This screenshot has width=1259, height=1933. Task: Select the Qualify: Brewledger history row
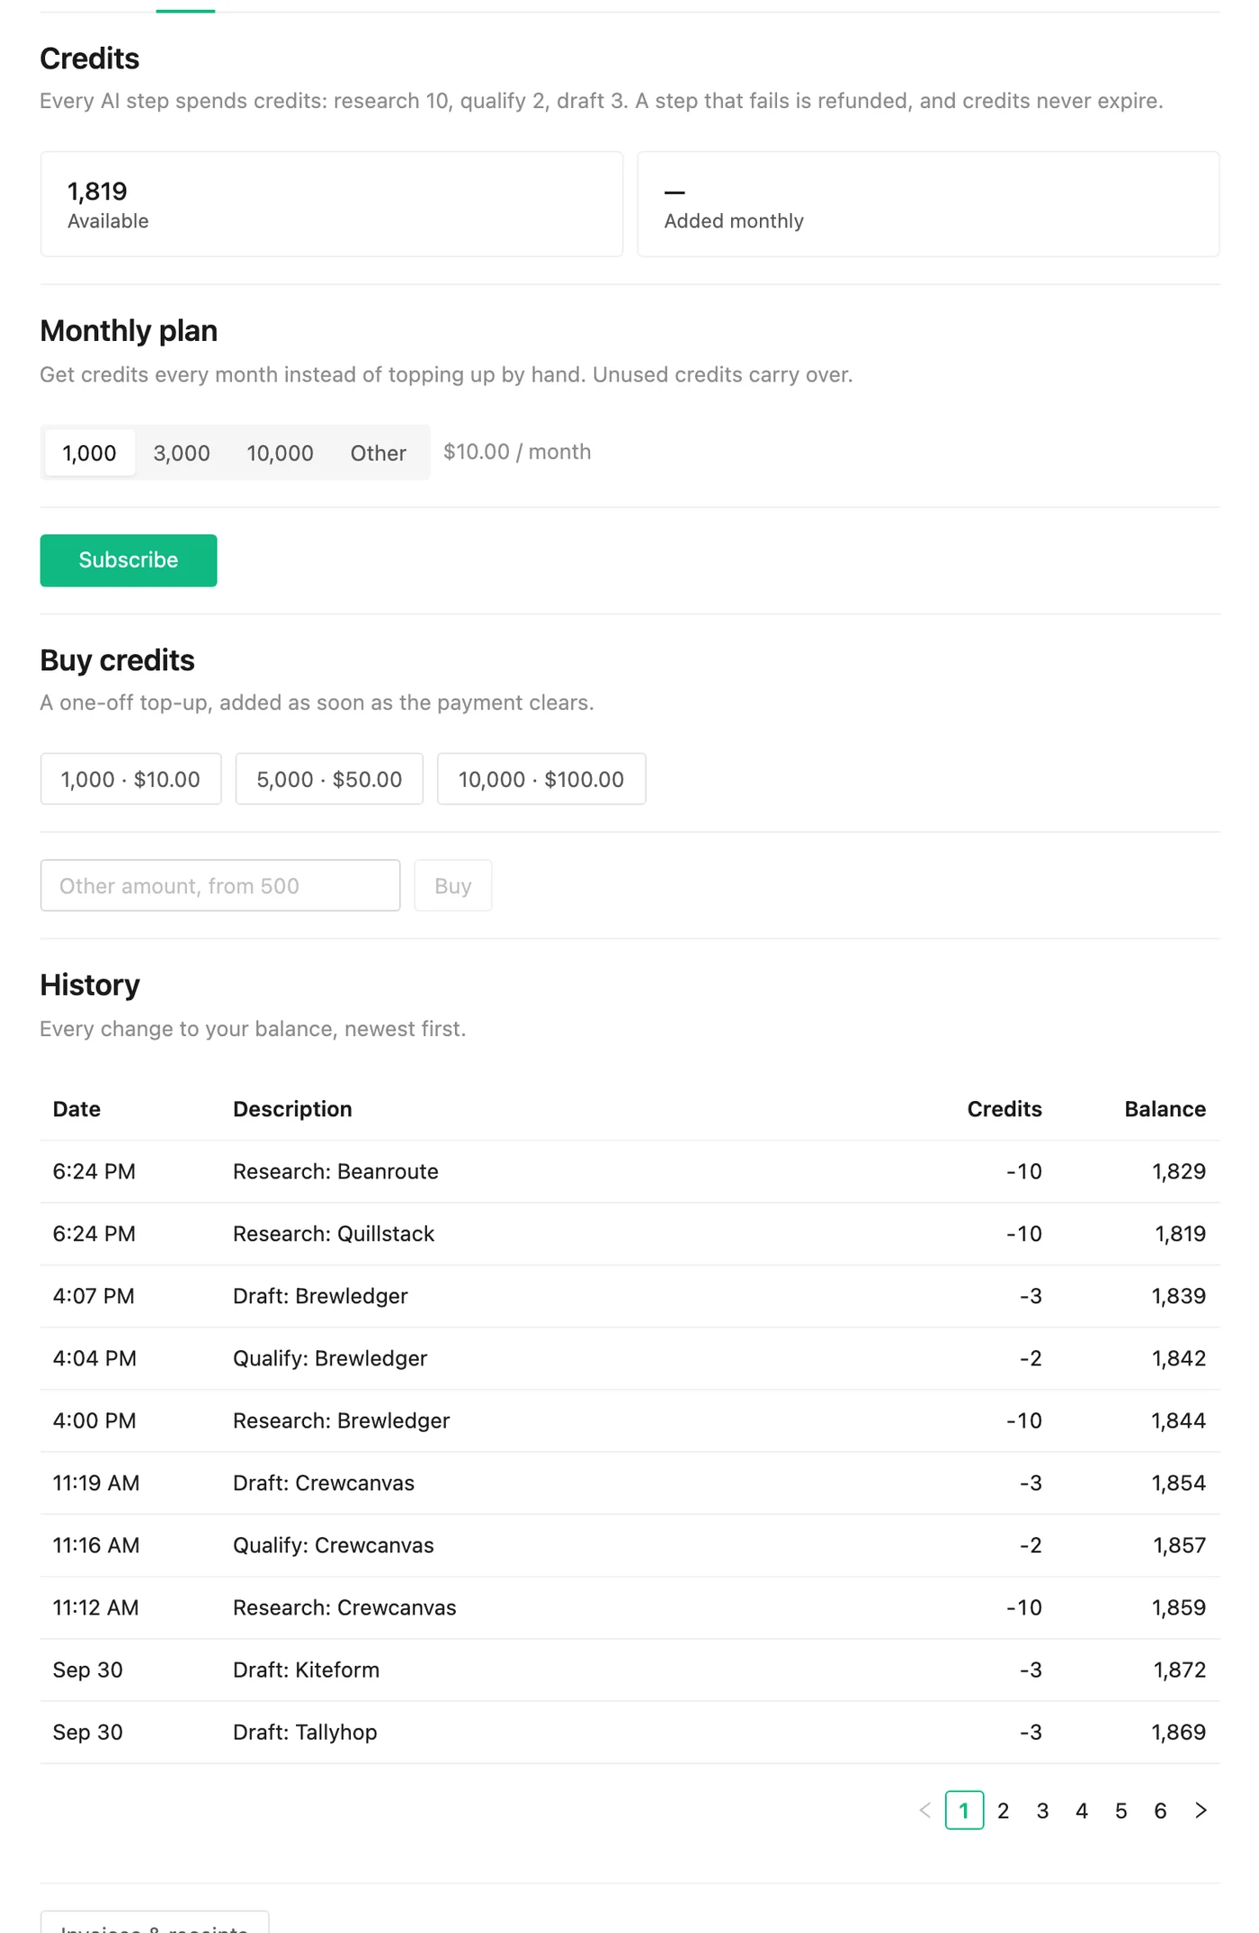pyautogui.click(x=629, y=1358)
